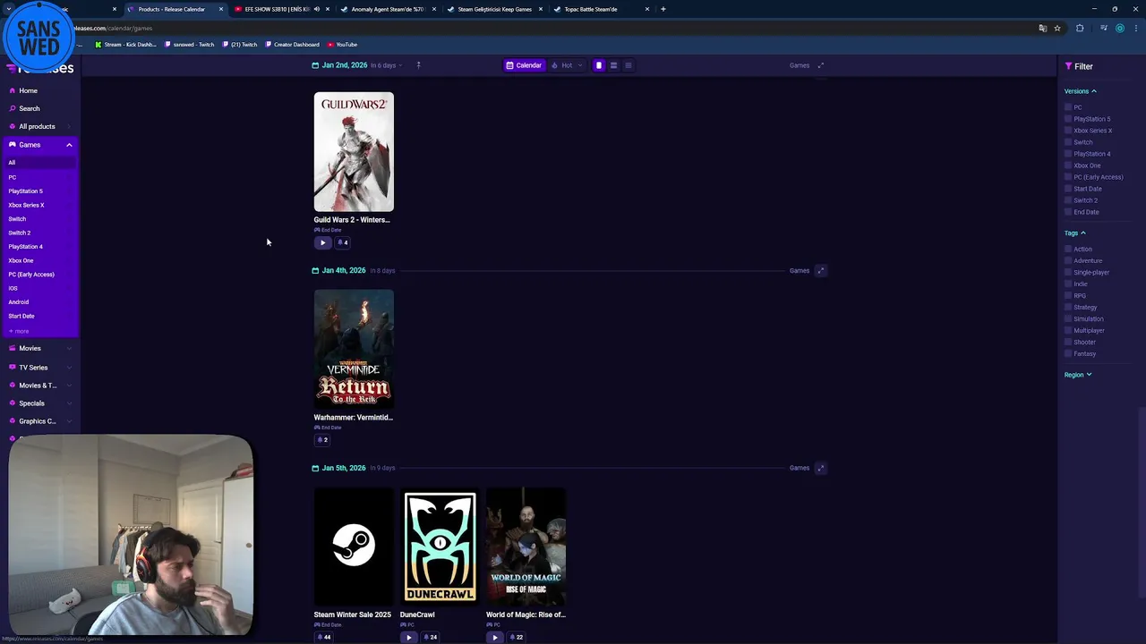Select the large card view layout icon
Viewport: 1146px width, 644px height.
click(599, 65)
